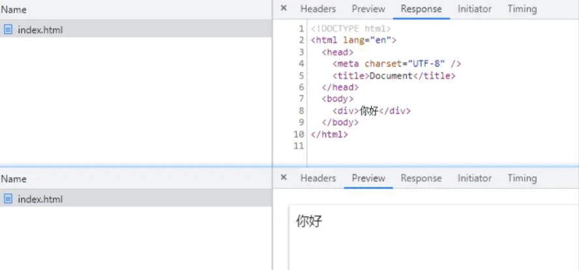Open the Headers tab in the upper pane
This screenshot has height=270, width=579.
tap(318, 9)
